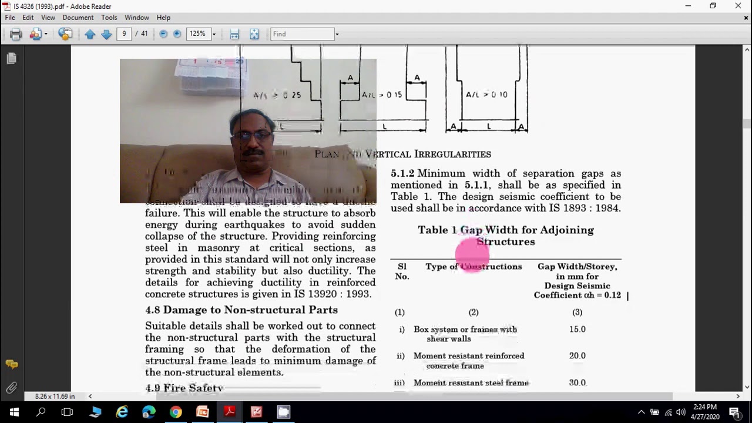
Task: Open Microsoft Edge from the taskbar
Action: [149, 412]
